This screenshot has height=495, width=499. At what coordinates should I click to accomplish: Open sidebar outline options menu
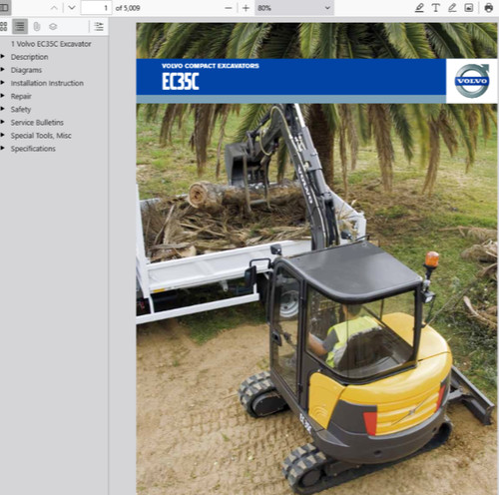tap(99, 26)
